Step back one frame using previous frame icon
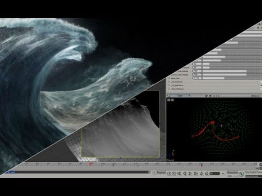 173,173
